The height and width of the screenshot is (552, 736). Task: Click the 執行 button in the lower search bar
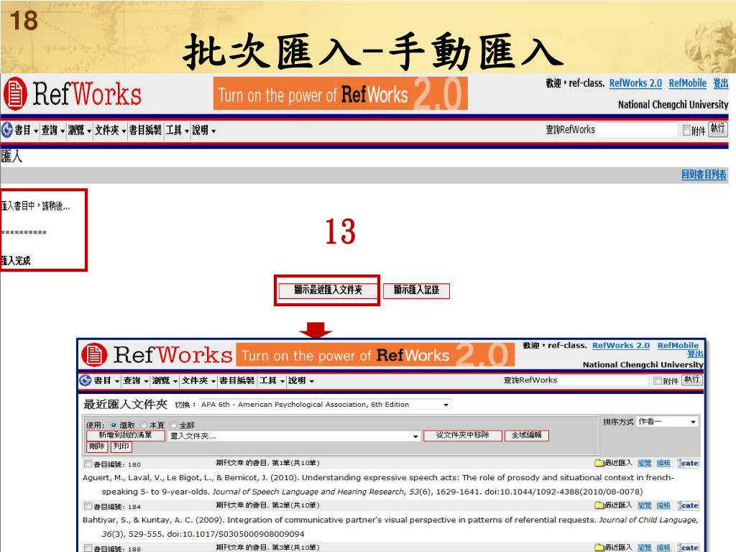tap(692, 379)
